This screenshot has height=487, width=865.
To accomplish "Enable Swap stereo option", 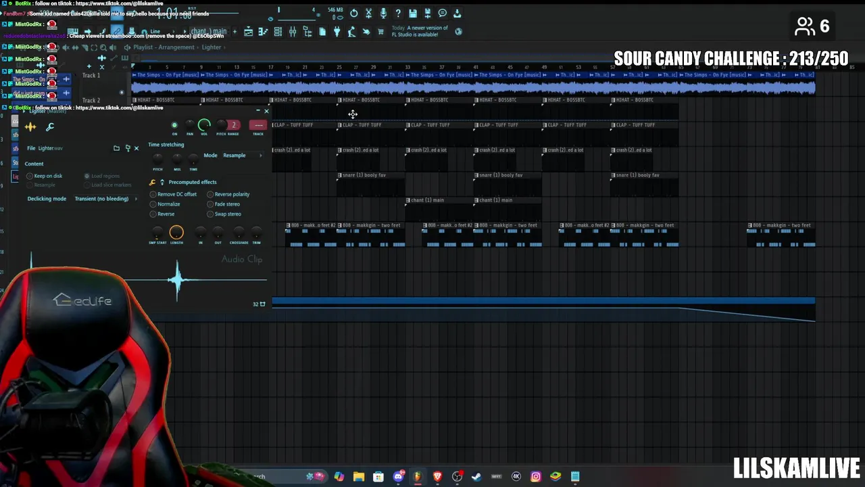I will tap(224, 214).
